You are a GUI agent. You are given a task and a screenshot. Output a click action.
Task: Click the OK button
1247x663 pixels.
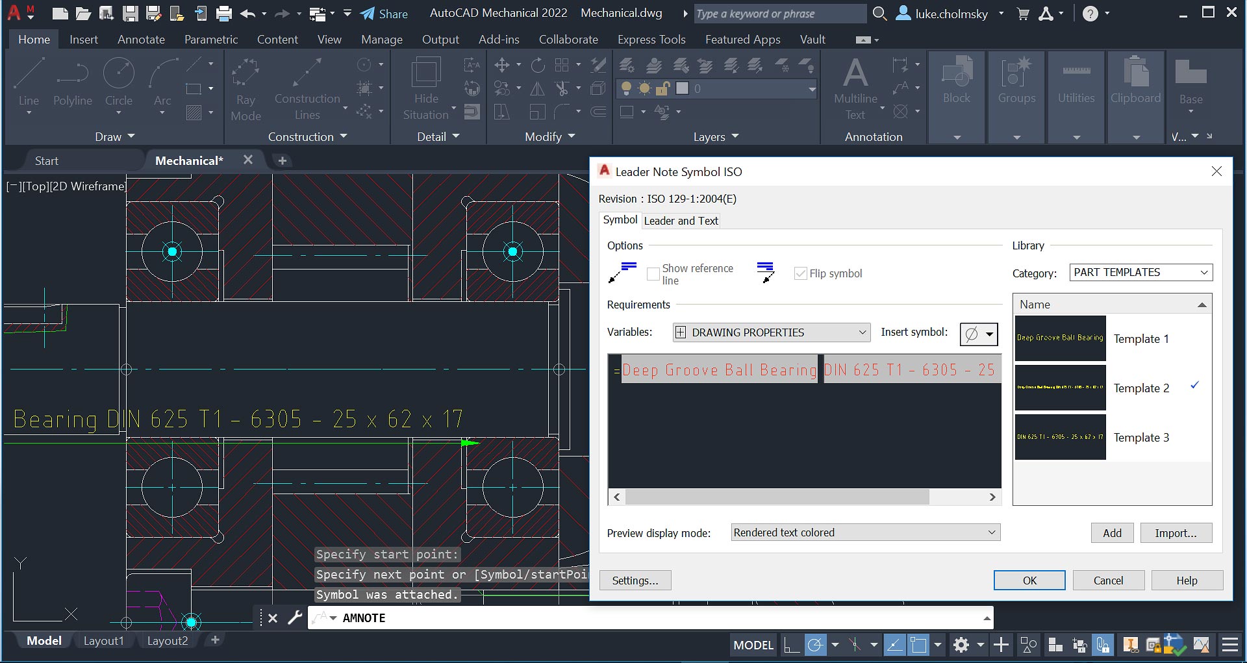click(1029, 581)
